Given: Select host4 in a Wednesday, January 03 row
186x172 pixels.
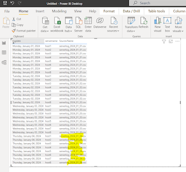Looking at the screenshot, I should tap(48, 117).
